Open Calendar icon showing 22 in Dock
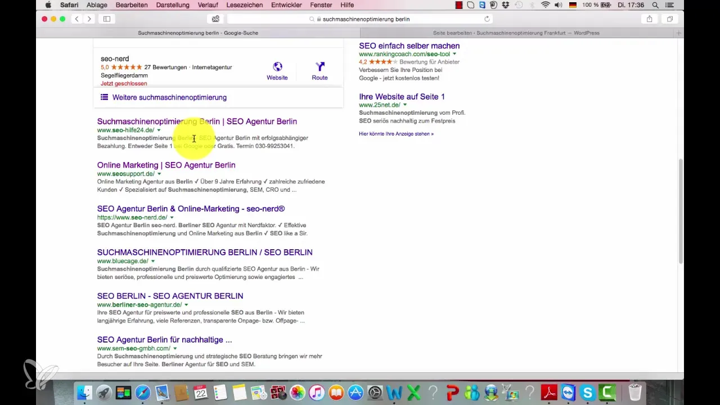 point(201,392)
